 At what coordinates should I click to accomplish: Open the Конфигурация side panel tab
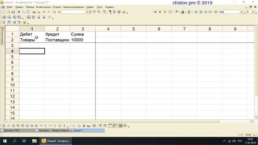pos(2,35)
